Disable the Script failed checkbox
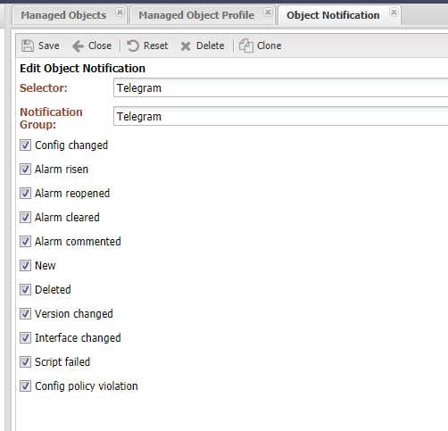 click(x=25, y=362)
